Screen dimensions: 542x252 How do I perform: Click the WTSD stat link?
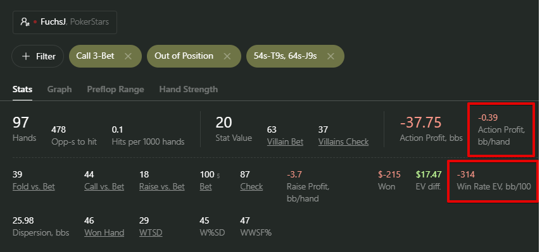coord(151,232)
